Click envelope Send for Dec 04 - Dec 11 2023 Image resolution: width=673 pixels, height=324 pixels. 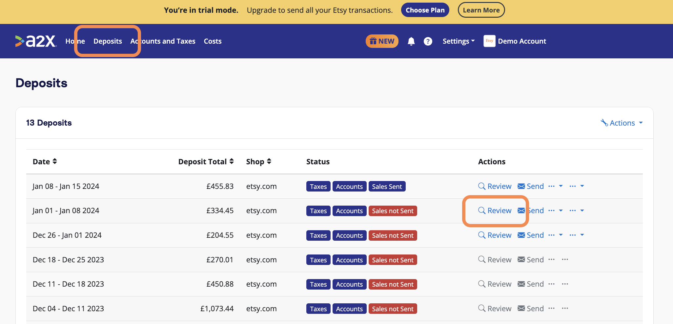(531, 309)
